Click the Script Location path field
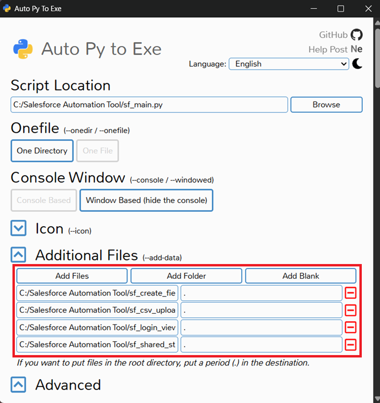This screenshot has height=403, width=380. coord(149,104)
